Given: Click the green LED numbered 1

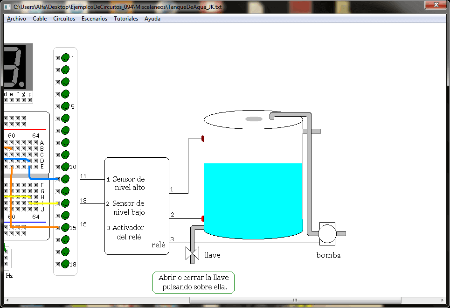Looking at the screenshot, I should pyautogui.click(x=65, y=58).
